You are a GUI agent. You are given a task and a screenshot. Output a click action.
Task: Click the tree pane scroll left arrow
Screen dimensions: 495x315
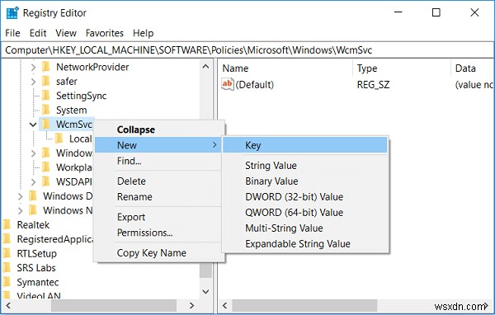coord(8,306)
